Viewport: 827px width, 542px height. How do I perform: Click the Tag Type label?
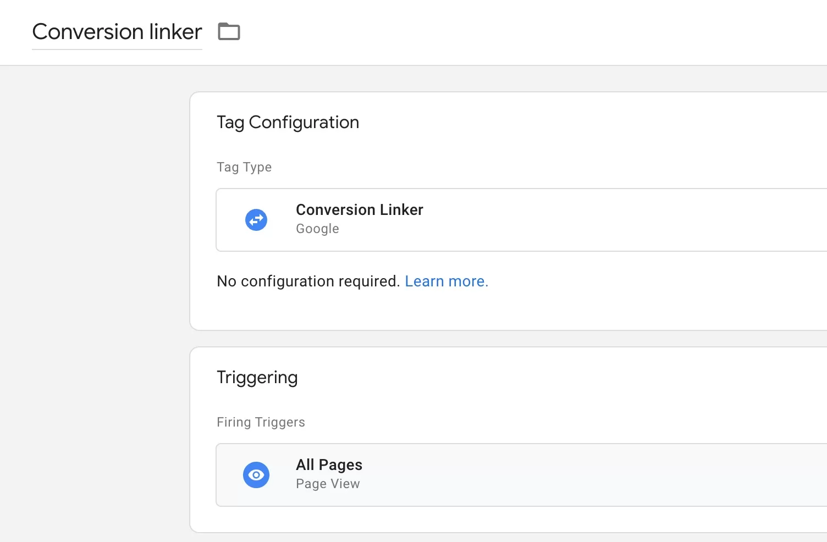(x=244, y=167)
